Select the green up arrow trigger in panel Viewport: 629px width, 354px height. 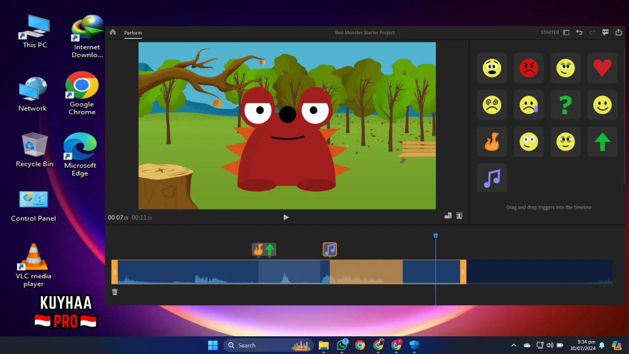[x=602, y=142]
